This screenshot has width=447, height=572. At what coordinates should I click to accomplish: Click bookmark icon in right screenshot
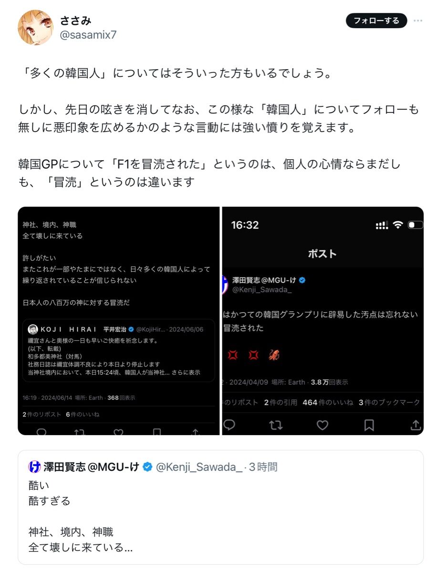(369, 425)
